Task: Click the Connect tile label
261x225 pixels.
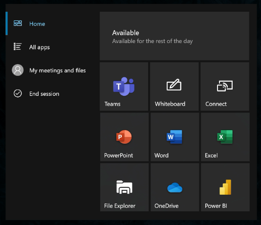Action: 216,104
